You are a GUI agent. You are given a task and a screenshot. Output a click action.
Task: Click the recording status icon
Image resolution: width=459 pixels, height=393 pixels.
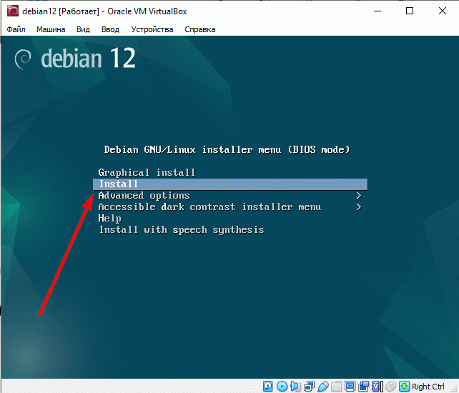click(364, 387)
